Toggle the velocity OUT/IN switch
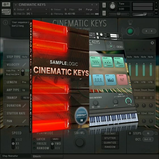 pos(23,72)
